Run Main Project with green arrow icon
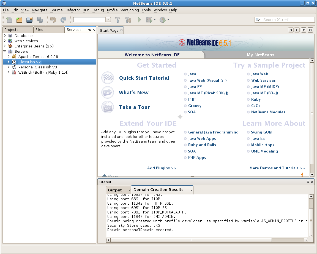The width and height of the screenshot is (317, 254). click(x=139, y=20)
